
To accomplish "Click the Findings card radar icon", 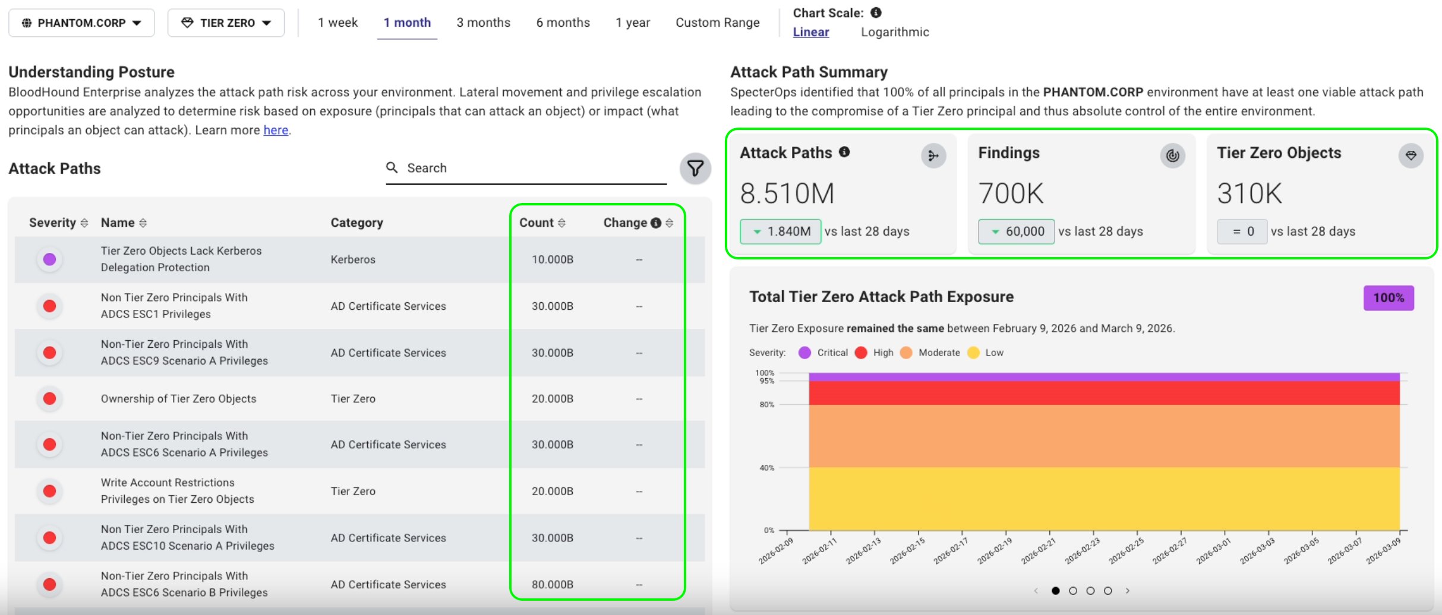I will pos(1172,156).
